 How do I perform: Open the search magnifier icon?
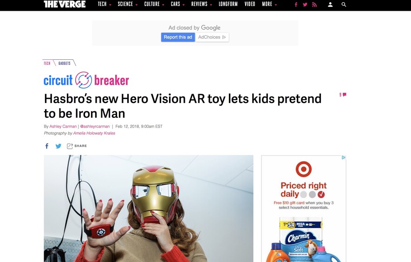click(344, 5)
